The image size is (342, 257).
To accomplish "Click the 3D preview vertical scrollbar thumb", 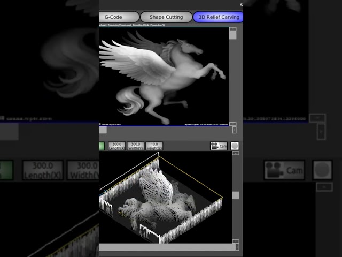I will pos(236,195).
